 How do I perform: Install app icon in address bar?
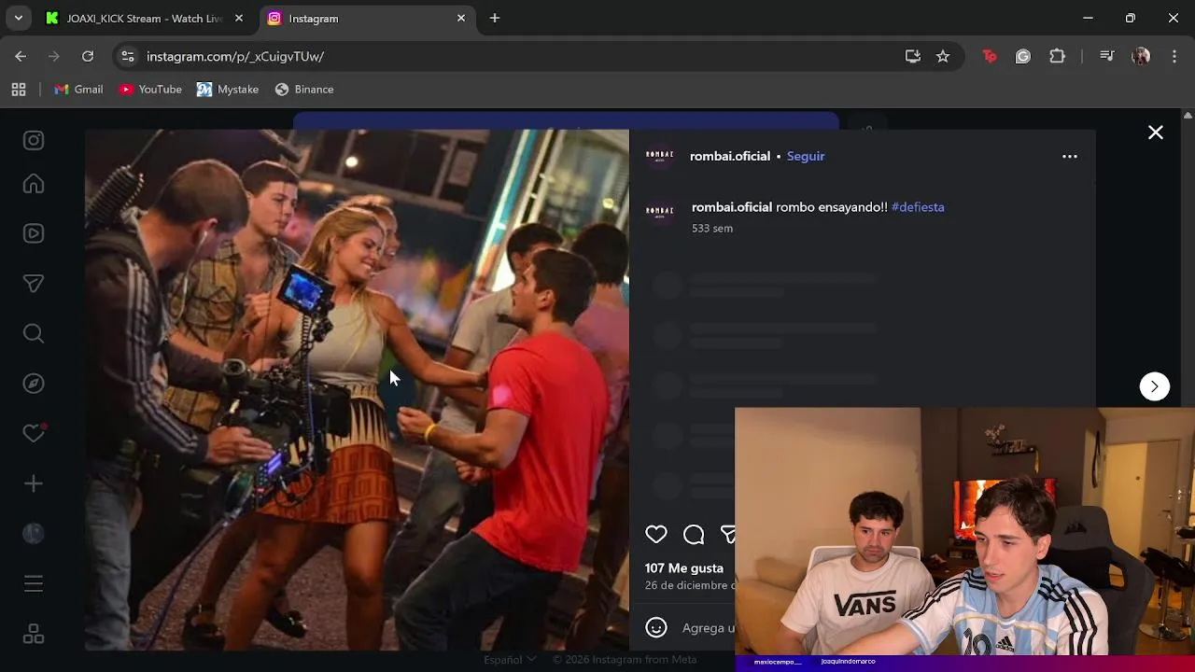point(913,56)
